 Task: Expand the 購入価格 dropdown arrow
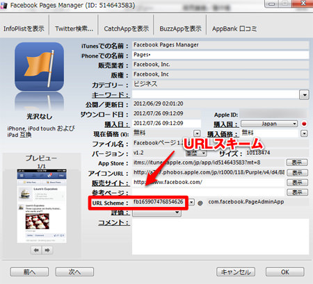click(x=304, y=133)
